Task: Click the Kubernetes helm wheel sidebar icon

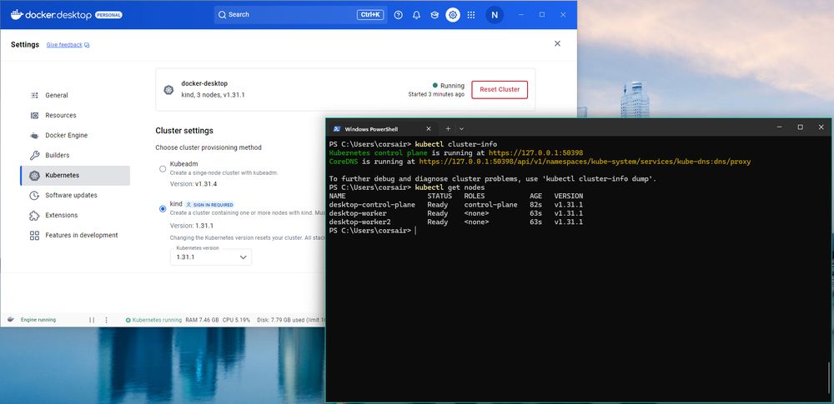Action: pos(34,176)
